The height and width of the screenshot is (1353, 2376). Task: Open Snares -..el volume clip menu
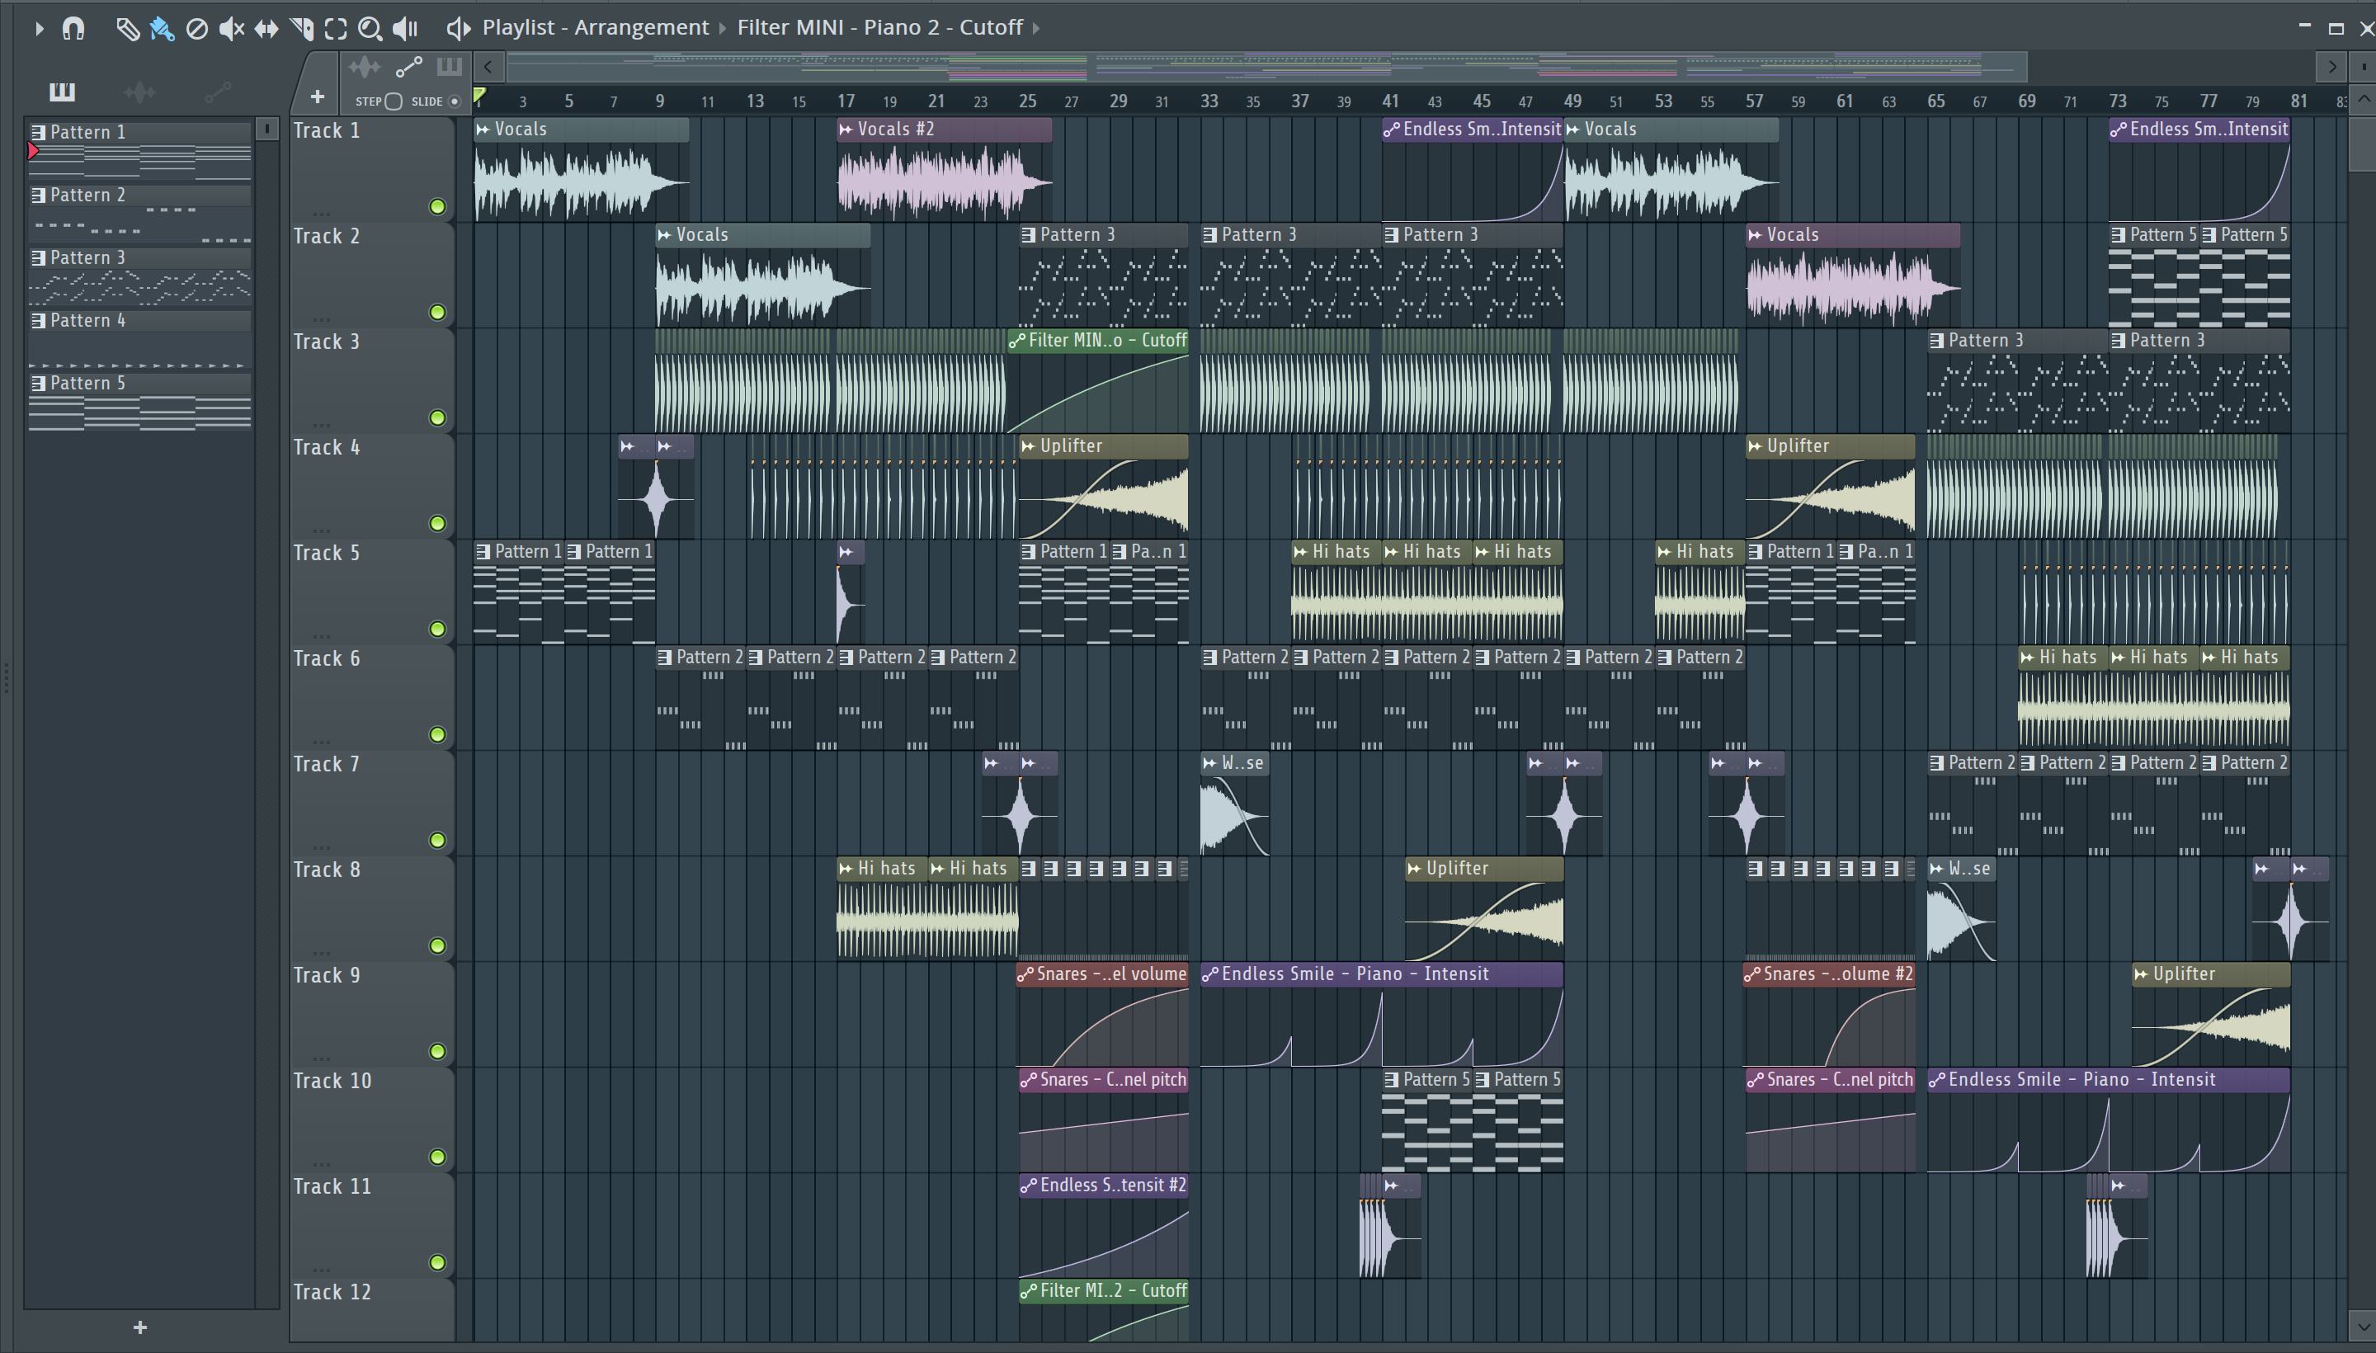pos(1025,975)
